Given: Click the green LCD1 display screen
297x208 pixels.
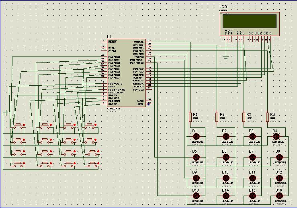Looking at the screenshot, I should [250, 21].
